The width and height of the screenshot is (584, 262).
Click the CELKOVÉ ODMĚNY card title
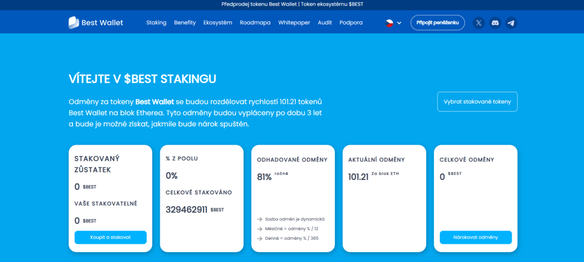click(x=467, y=159)
